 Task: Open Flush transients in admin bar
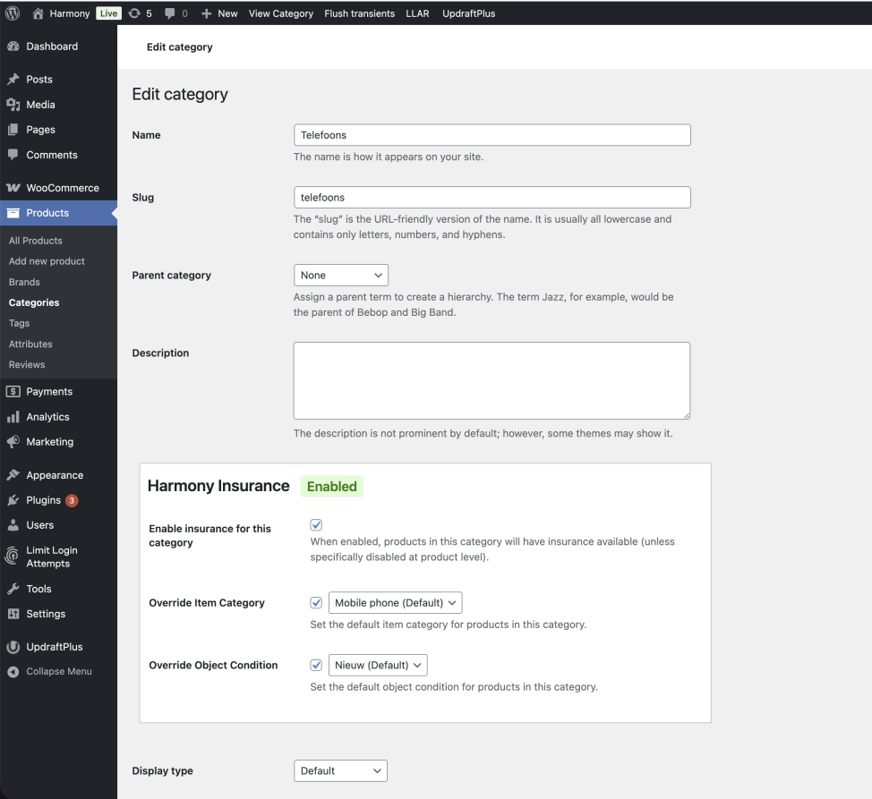[359, 13]
